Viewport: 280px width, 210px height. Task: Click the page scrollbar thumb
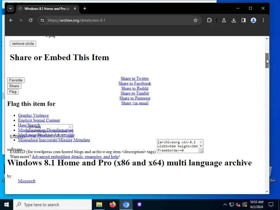coord(267,60)
